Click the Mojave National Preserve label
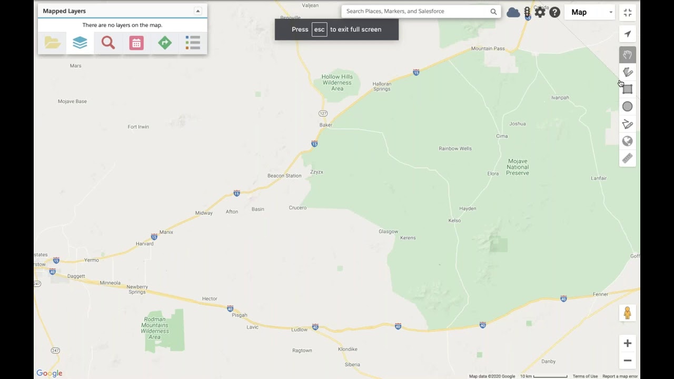 (518, 167)
